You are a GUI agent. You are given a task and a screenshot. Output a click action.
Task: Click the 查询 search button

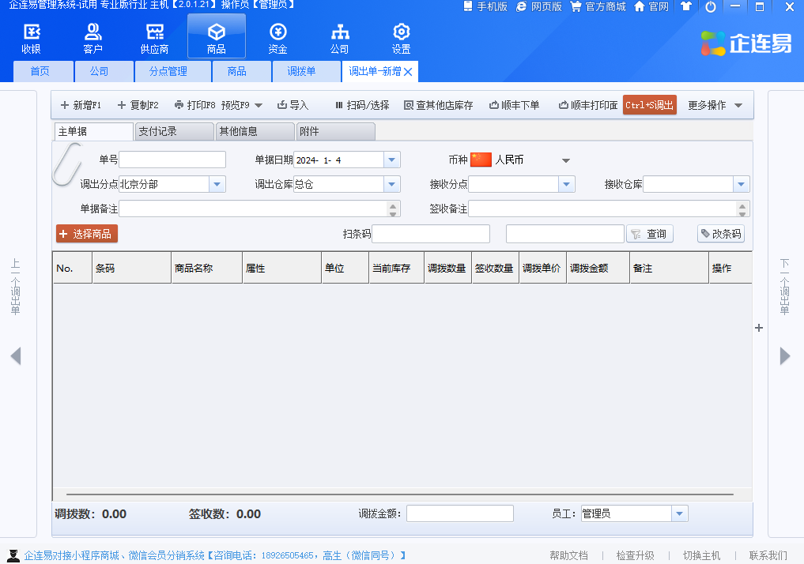click(x=650, y=234)
